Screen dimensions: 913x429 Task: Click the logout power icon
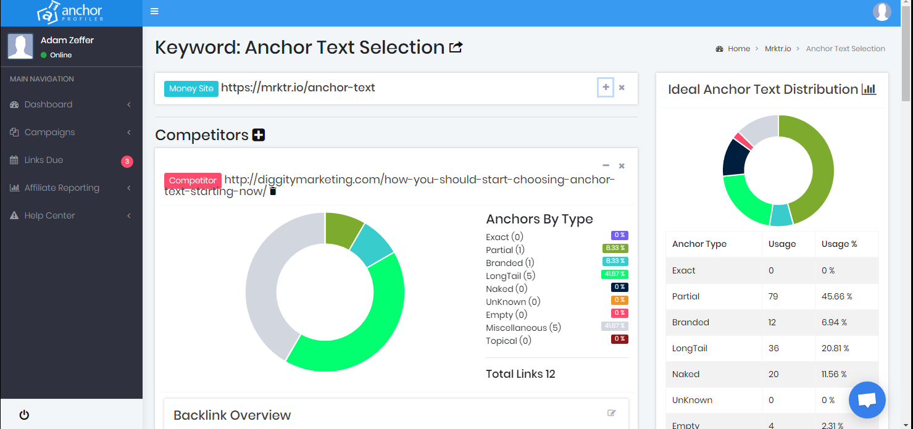[23, 414]
